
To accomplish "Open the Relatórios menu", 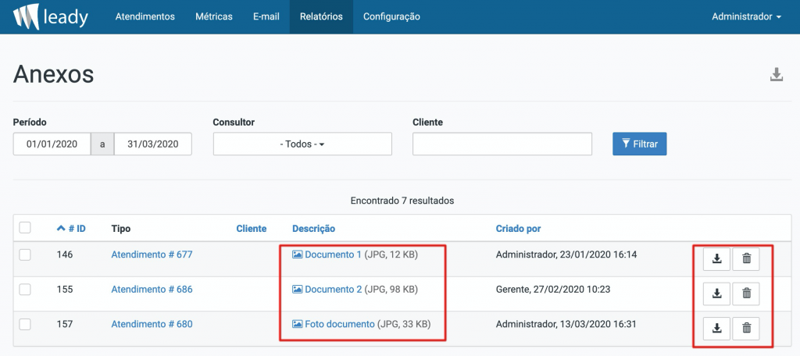I will point(321,17).
